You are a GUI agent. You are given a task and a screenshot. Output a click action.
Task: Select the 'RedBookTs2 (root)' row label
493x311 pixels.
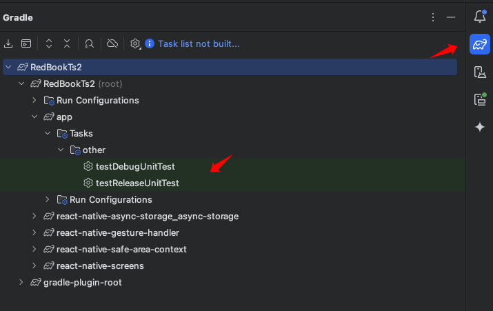click(83, 83)
